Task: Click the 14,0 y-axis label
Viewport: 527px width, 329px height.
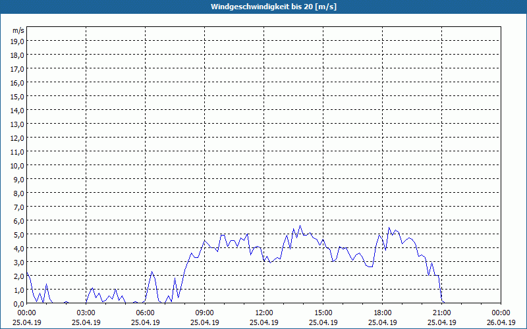Action: 17,111
